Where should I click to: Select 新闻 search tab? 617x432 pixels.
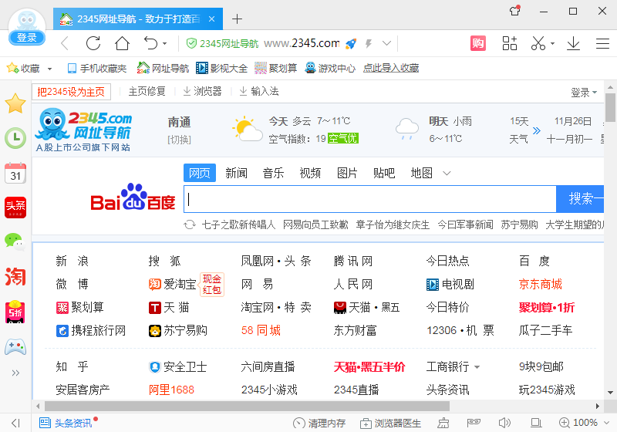(x=236, y=173)
